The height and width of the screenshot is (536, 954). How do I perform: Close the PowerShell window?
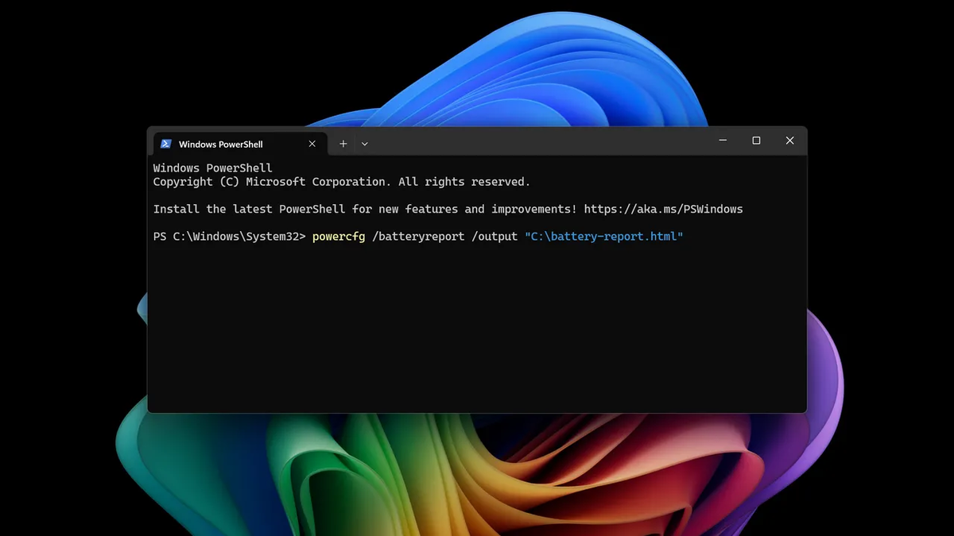789,141
